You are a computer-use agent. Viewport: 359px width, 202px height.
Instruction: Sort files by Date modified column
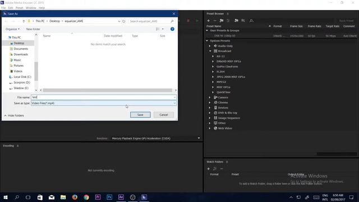coord(113,36)
